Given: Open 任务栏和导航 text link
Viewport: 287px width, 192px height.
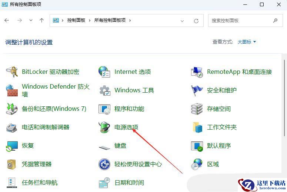Looking at the screenshot, I should pyautogui.click(x=40, y=182).
